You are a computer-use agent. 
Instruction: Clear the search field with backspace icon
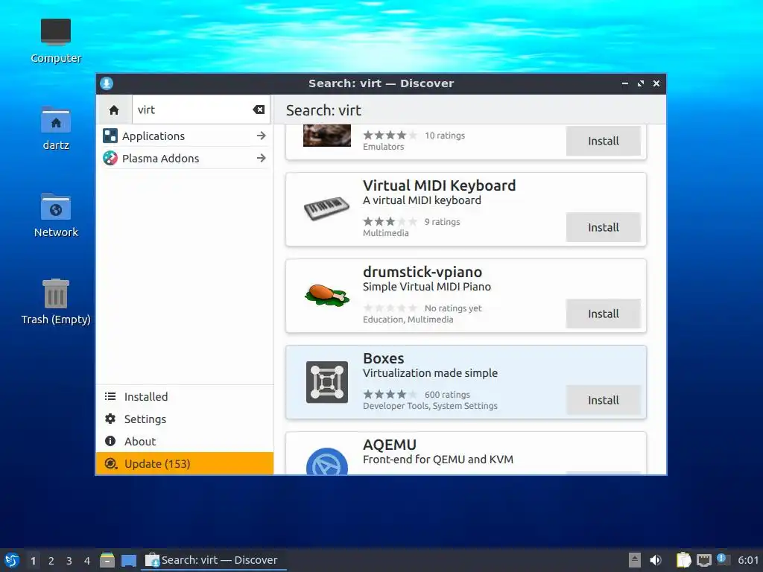pyautogui.click(x=259, y=110)
